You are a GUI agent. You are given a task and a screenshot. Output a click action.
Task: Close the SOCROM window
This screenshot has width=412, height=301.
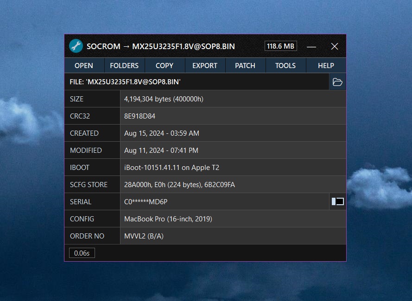tap(335, 46)
